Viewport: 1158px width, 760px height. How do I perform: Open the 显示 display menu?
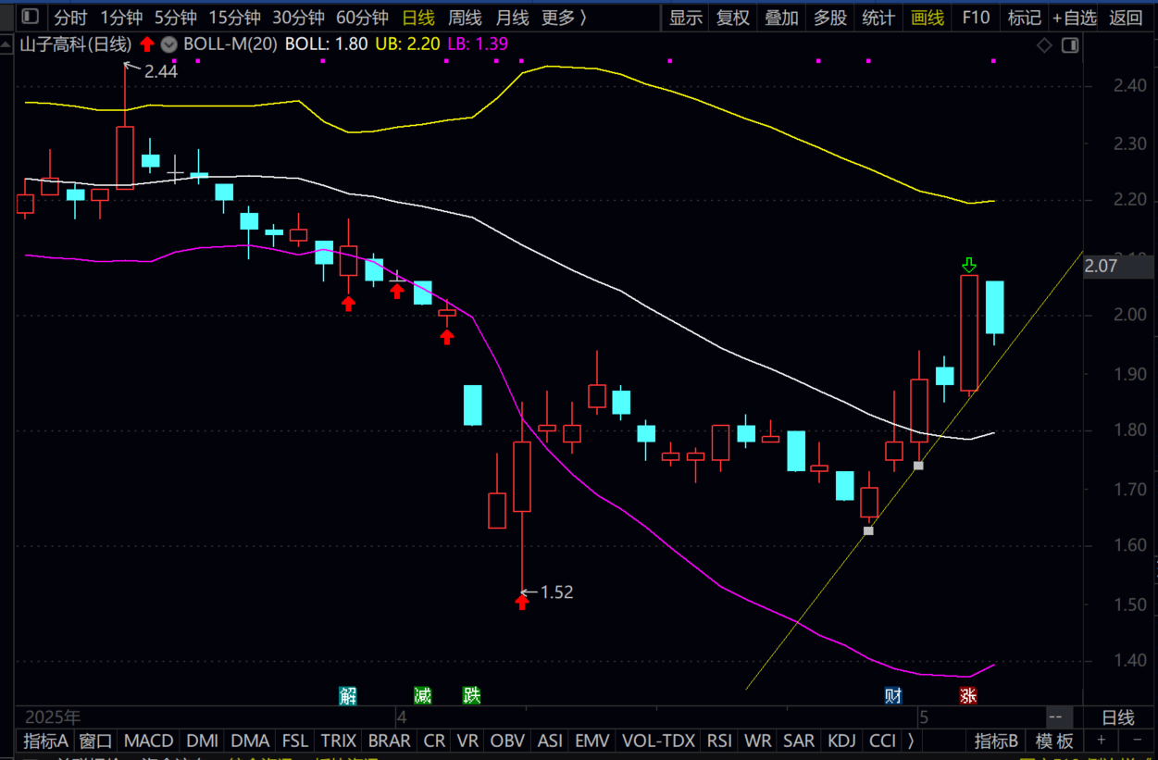click(x=686, y=18)
